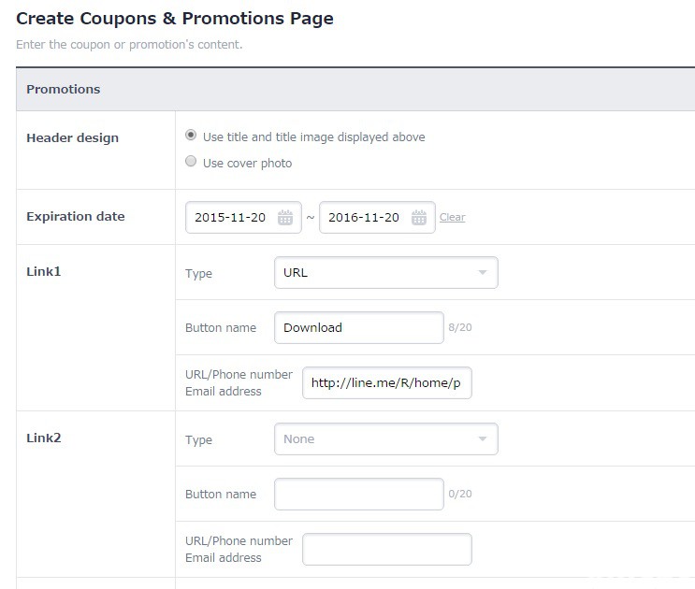Image resolution: width=695 pixels, height=589 pixels.
Task: Click the '8/20' character counter
Action: click(460, 327)
